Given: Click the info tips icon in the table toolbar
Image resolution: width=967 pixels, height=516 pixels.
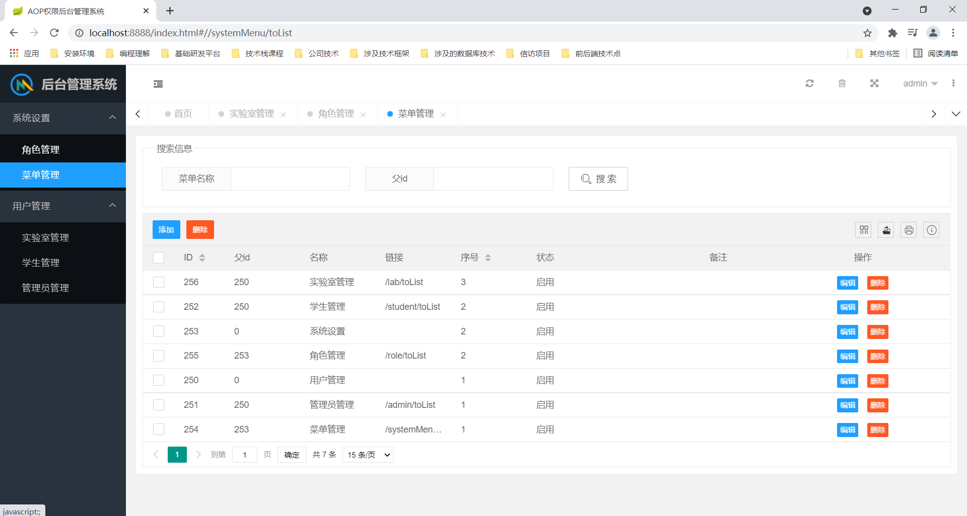Looking at the screenshot, I should [x=931, y=230].
